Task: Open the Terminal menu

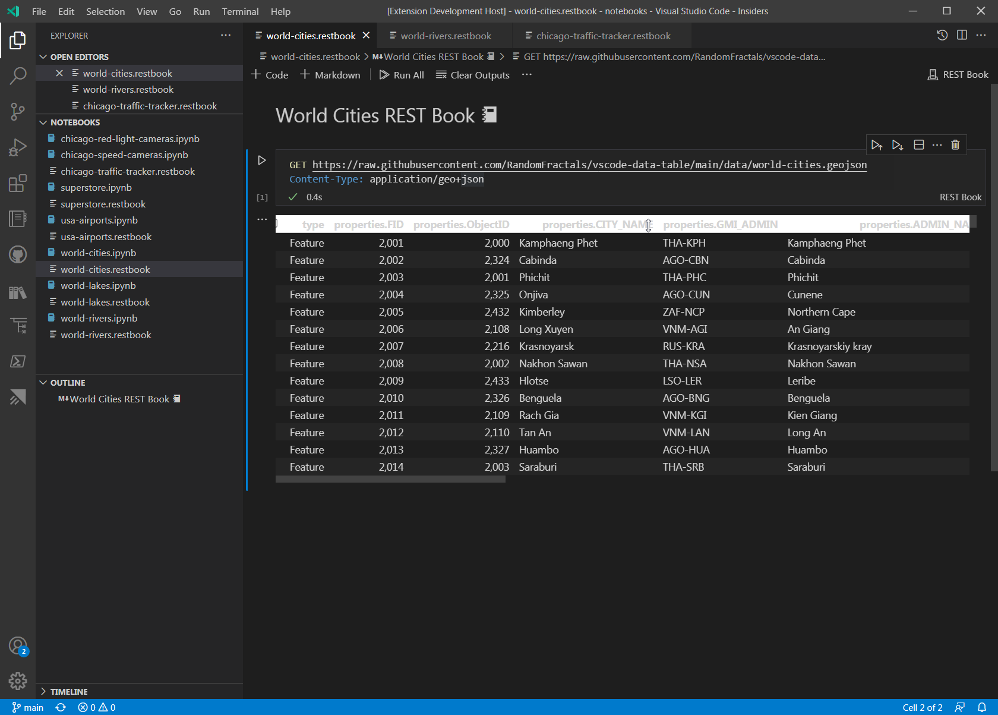Action: pyautogui.click(x=240, y=11)
